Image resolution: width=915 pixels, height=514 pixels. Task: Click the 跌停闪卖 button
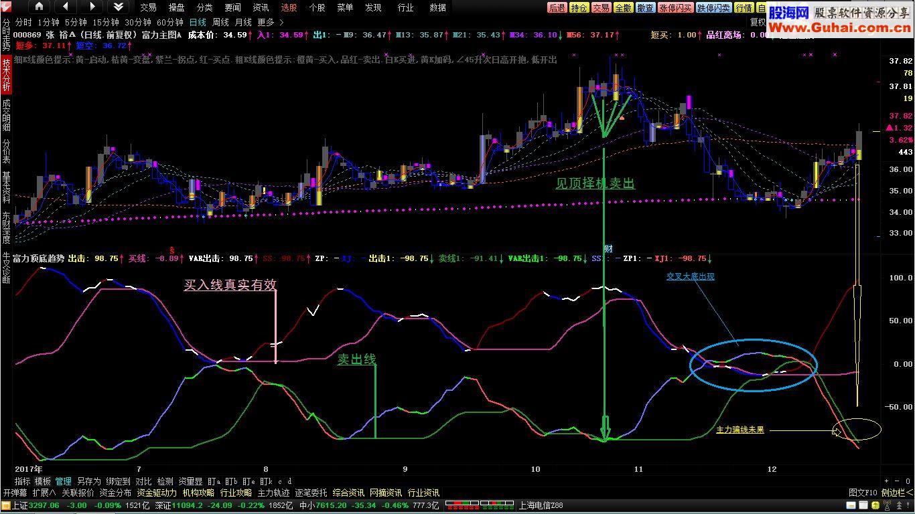(x=713, y=7)
